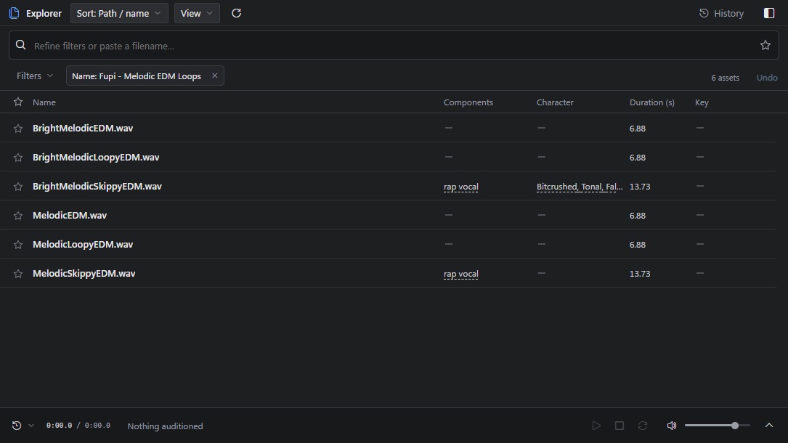Focus the Refine filters search field
The image size is (788, 443).
394,45
